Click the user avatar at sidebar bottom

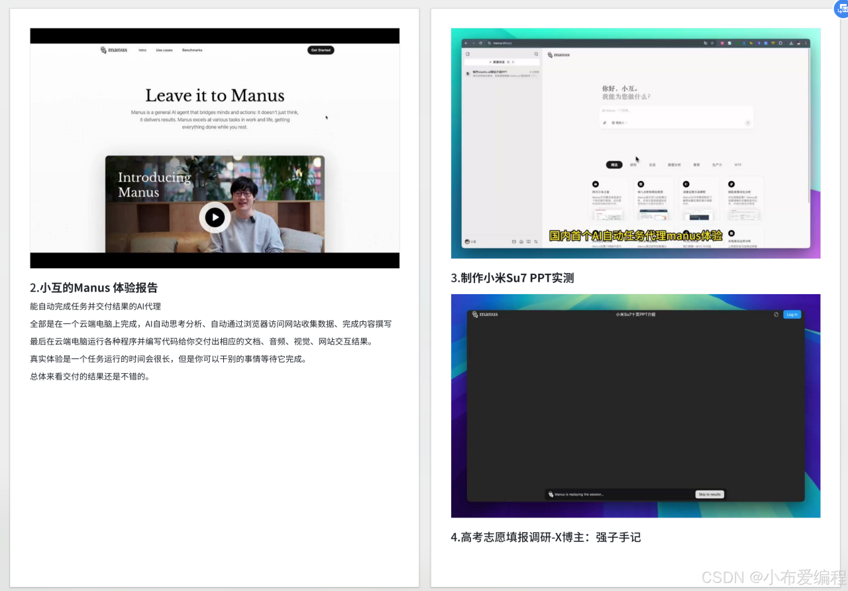467,242
